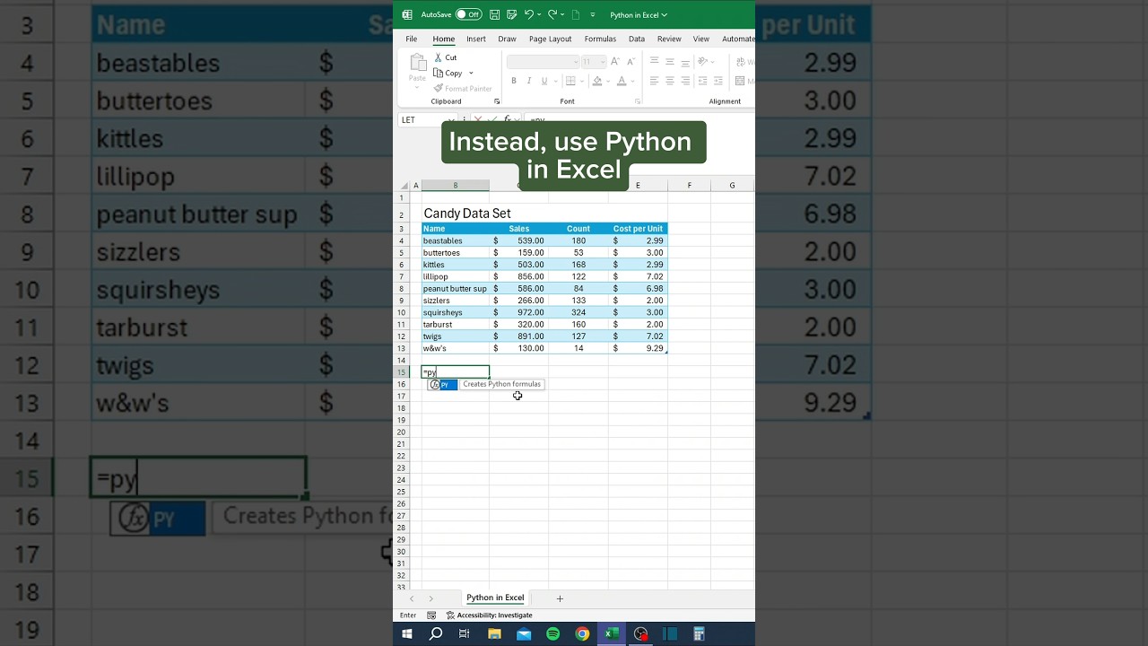Image resolution: width=1148 pixels, height=646 pixels.
Task: Select the Python in Excel sheet tab
Action: click(495, 598)
